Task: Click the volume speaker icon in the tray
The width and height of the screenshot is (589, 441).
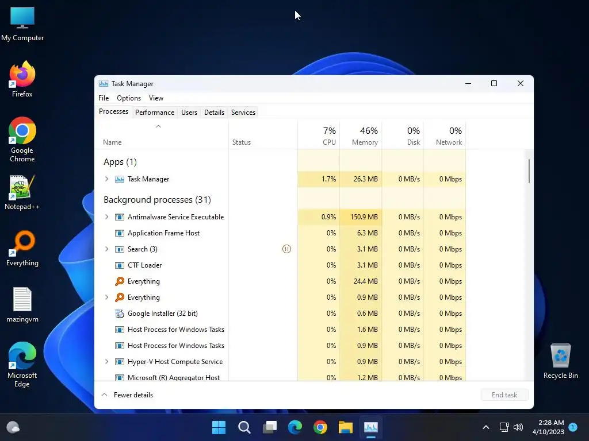Action: pos(518,427)
